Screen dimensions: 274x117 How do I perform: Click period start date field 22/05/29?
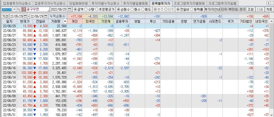point(16,16)
